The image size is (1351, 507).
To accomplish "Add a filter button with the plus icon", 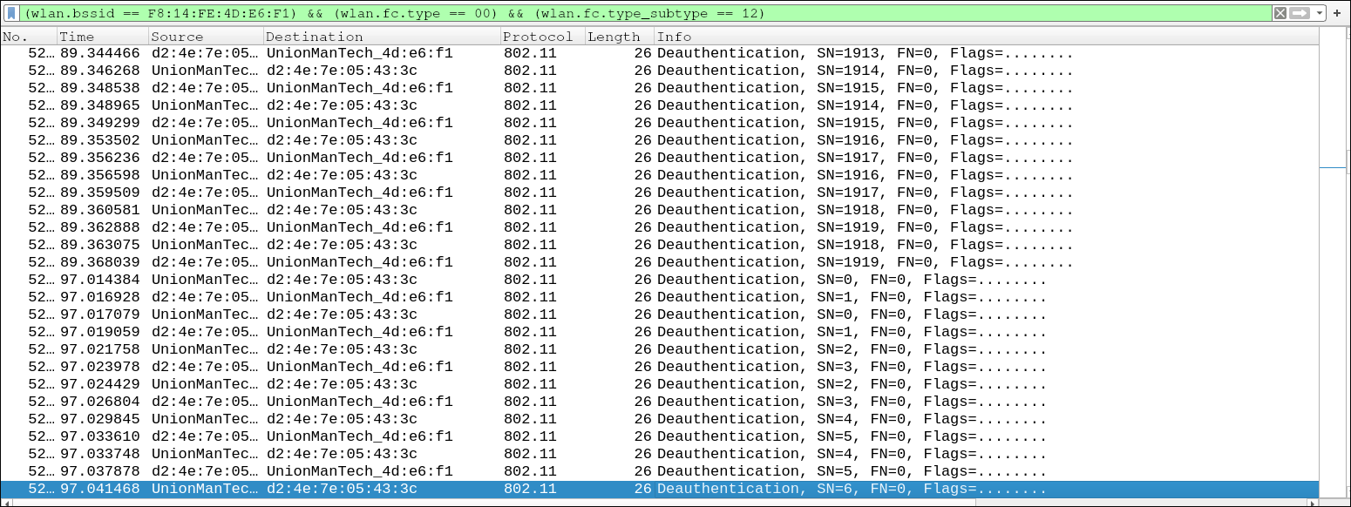I will click(1337, 13).
